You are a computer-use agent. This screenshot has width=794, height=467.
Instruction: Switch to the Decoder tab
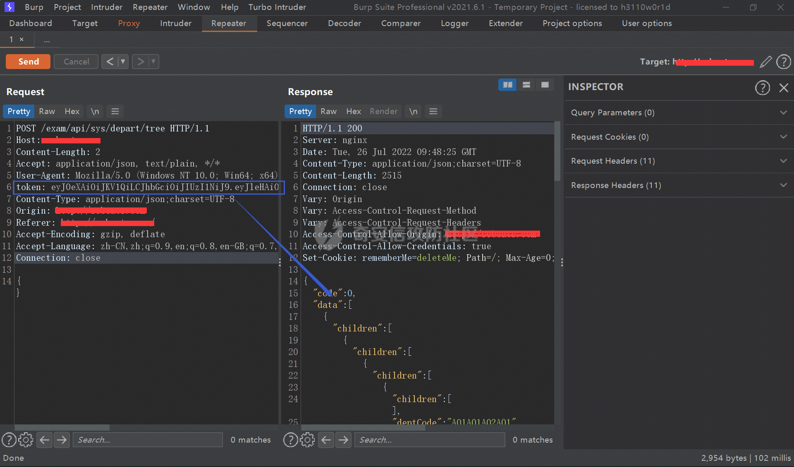[344, 23]
